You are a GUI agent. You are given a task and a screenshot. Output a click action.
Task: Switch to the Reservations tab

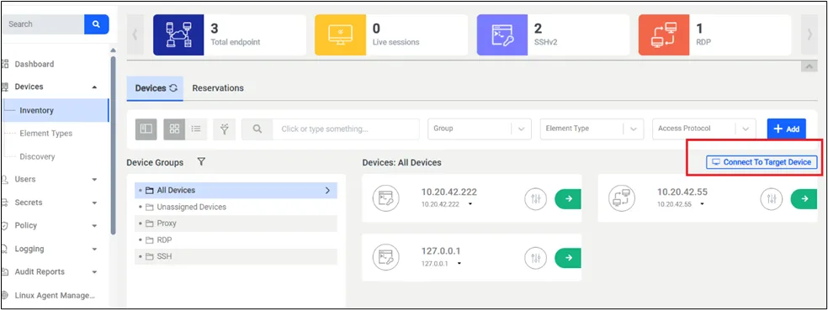point(218,88)
